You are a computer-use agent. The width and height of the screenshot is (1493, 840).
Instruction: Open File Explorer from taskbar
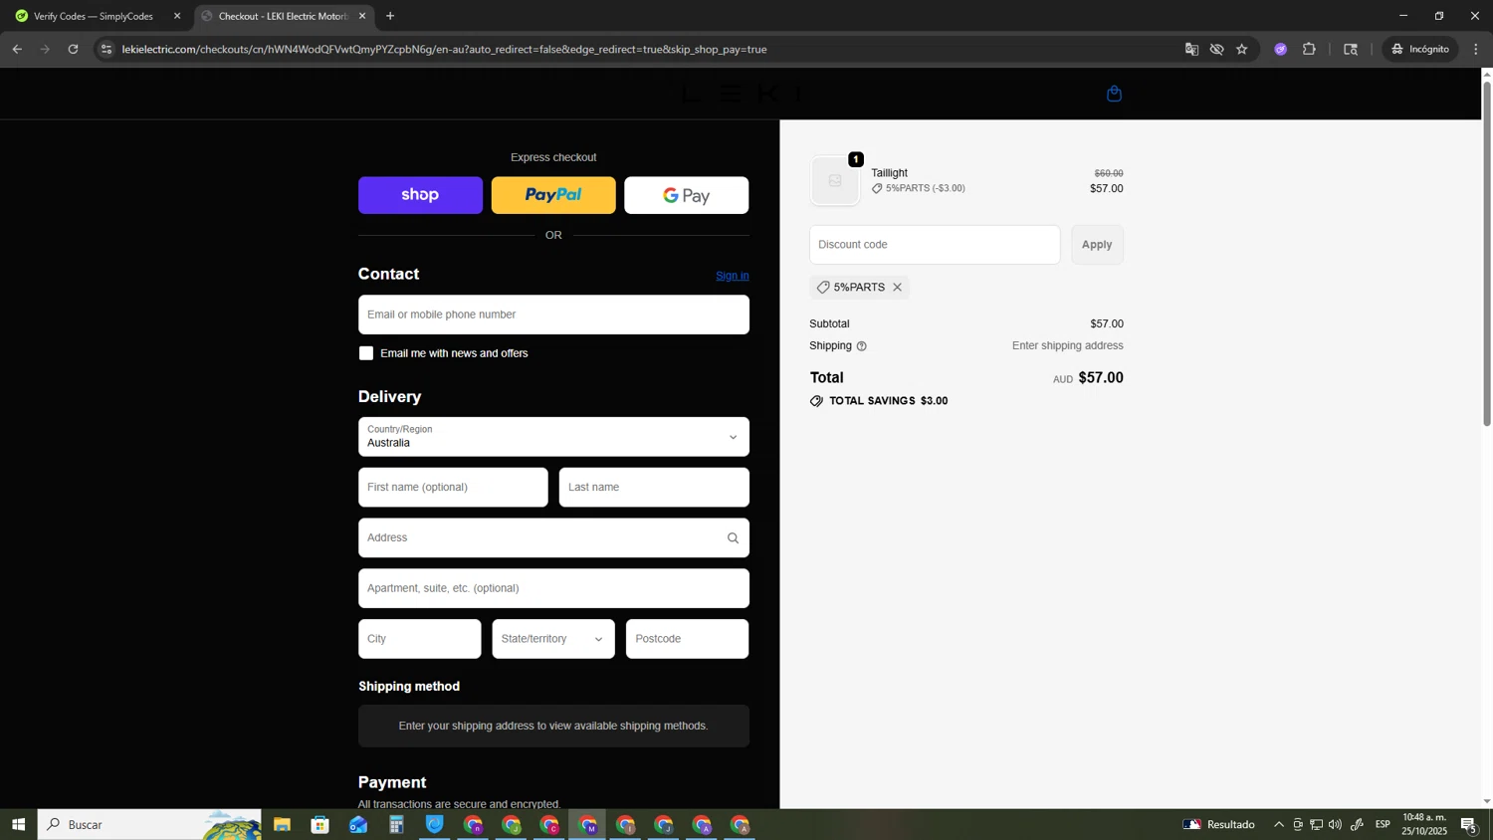click(x=282, y=824)
